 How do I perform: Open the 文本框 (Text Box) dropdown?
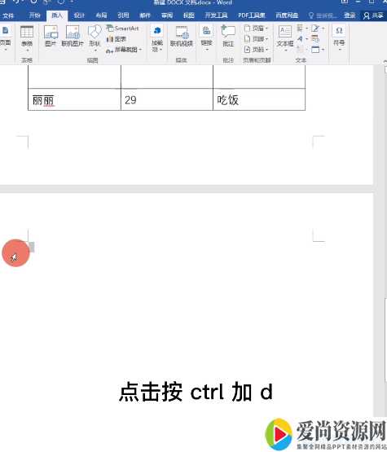point(285,38)
